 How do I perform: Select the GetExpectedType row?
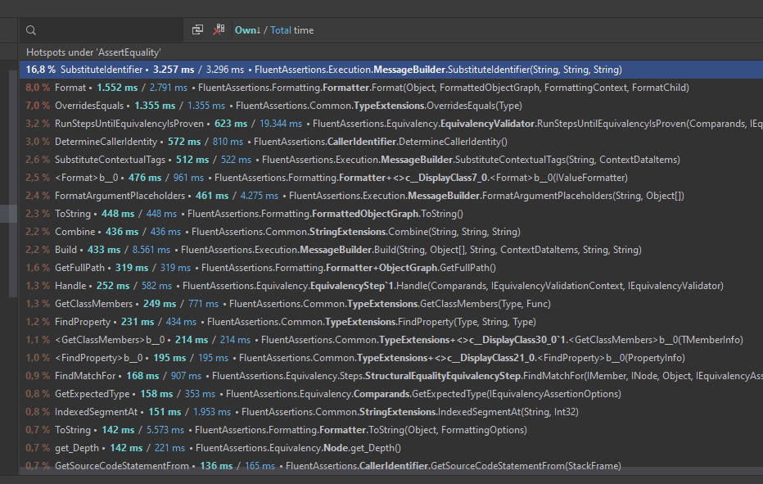coord(391,394)
